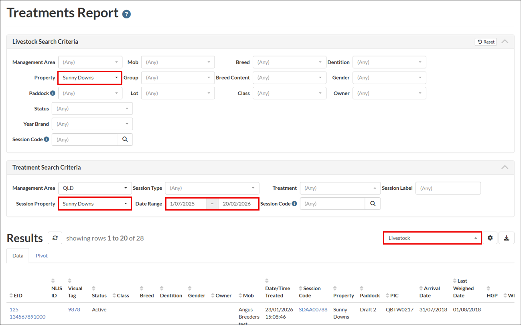Open the Session Type dropdown
521x325 pixels.
212,188
